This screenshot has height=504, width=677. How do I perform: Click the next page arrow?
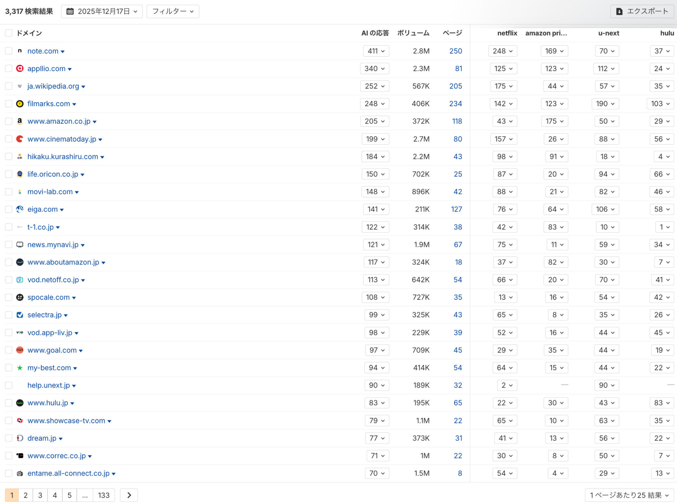[129, 495]
